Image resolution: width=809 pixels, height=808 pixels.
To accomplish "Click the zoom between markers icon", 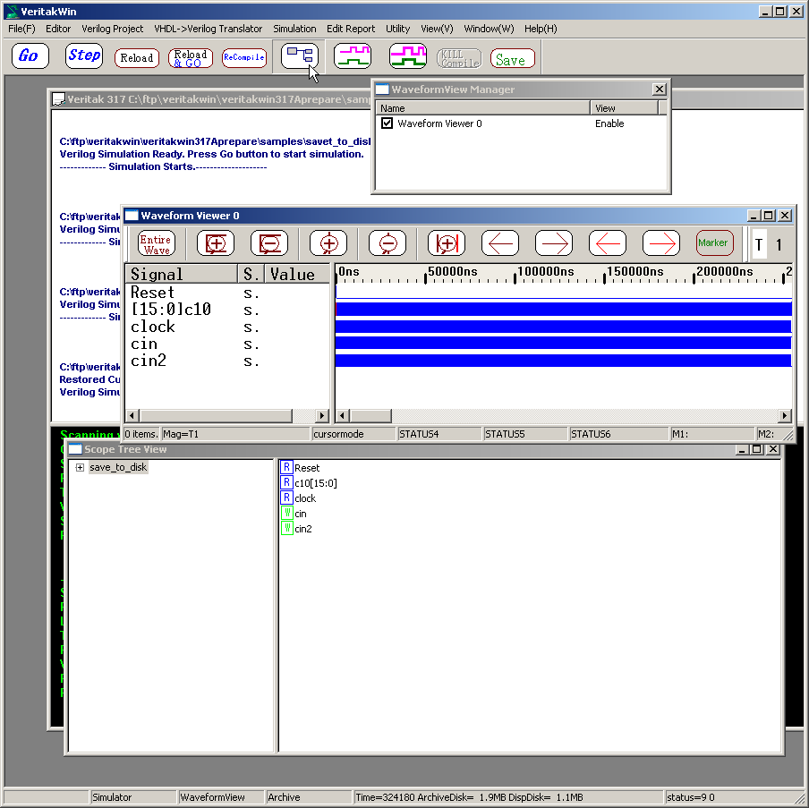I will click(447, 243).
